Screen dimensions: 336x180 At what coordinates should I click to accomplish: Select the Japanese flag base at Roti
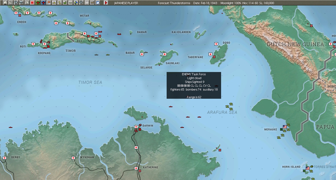(x=33, y=44)
